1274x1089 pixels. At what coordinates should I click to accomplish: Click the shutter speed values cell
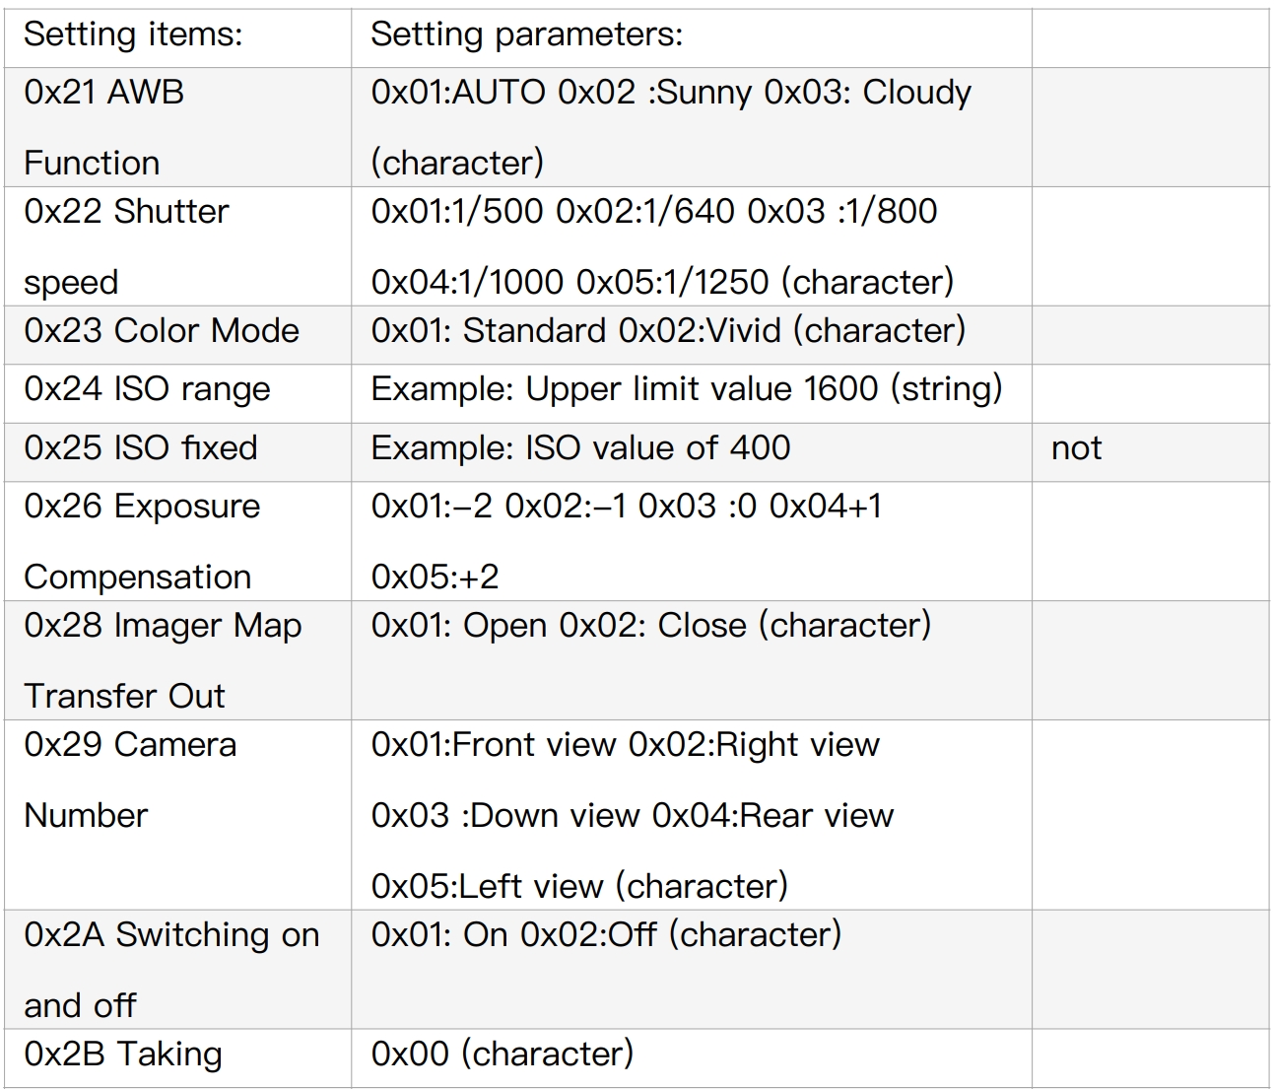click(662, 246)
